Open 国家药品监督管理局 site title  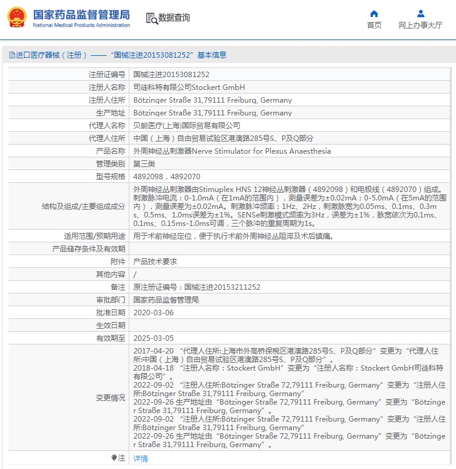pyautogui.click(x=81, y=15)
